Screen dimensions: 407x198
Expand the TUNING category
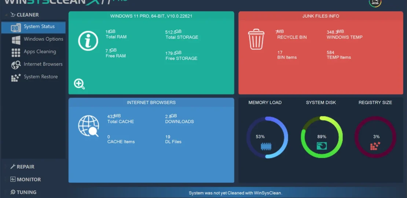tap(26, 192)
